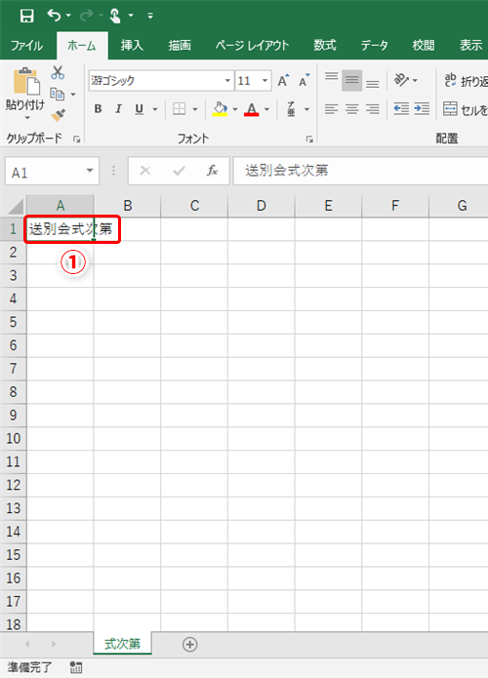The width and height of the screenshot is (488, 678).
Task: Apply yellow fill color bucket
Action: [220, 109]
